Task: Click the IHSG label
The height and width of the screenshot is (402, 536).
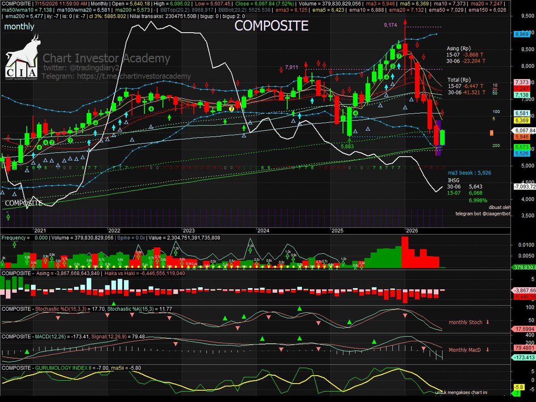Action: [454, 180]
